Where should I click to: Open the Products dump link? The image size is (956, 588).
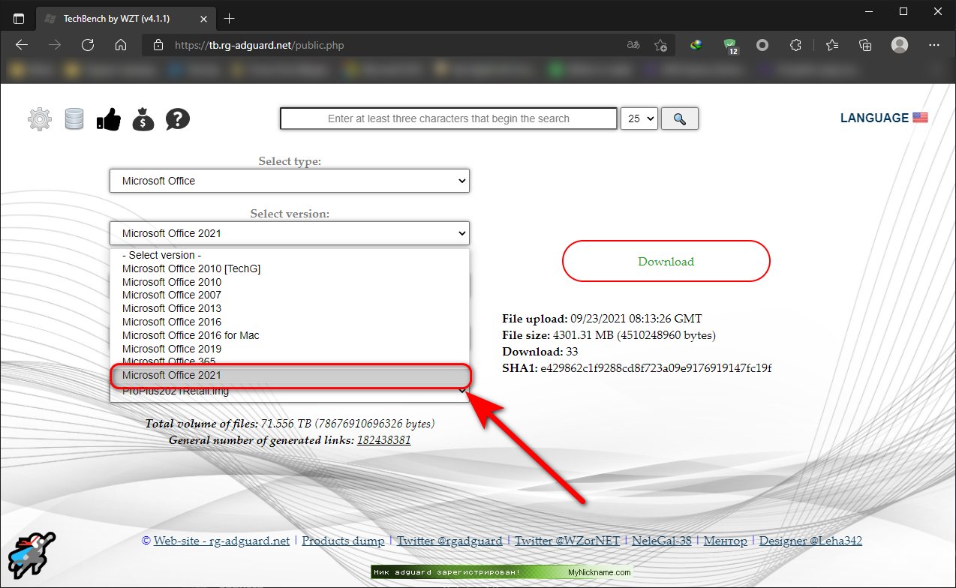point(343,541)
